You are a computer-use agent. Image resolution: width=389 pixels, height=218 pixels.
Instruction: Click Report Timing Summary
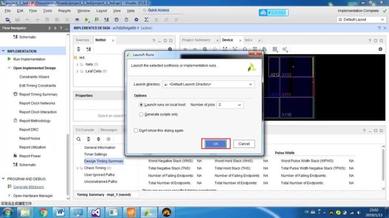[39, 94]
